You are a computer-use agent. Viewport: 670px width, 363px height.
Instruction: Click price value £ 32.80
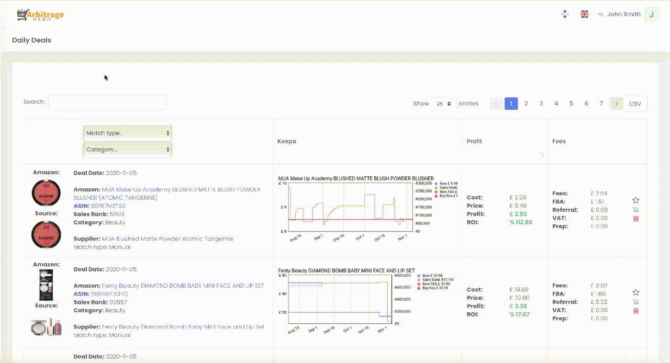(x=519, y=298)
